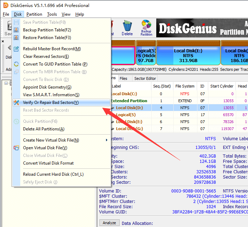Click the Beginning CHS value 13055/0/1
This screenshot has height=227, width=248.
click(205, 147)
